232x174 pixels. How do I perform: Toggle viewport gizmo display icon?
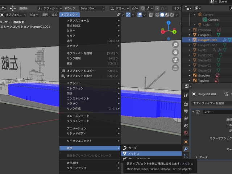(128, 14)
